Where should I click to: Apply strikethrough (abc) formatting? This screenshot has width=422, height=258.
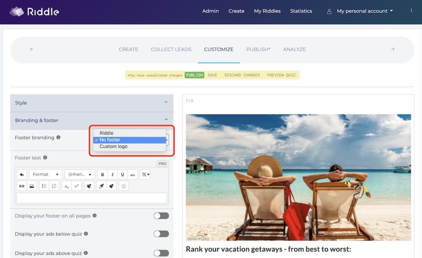tap(132, 174)
